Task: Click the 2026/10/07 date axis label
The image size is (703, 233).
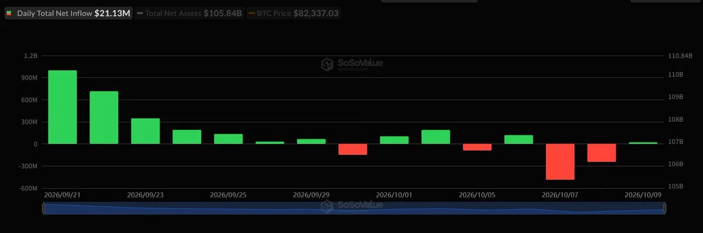Action: (560, 196)
